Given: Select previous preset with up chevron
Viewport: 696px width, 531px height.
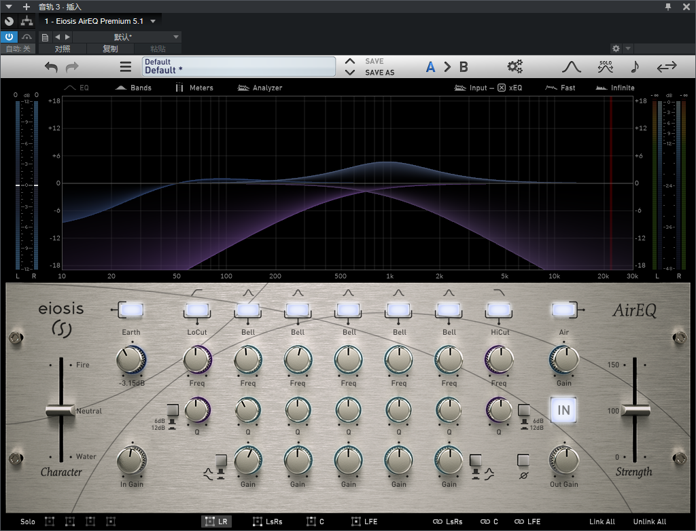Looking at the screenshot, I should [350, 61].
